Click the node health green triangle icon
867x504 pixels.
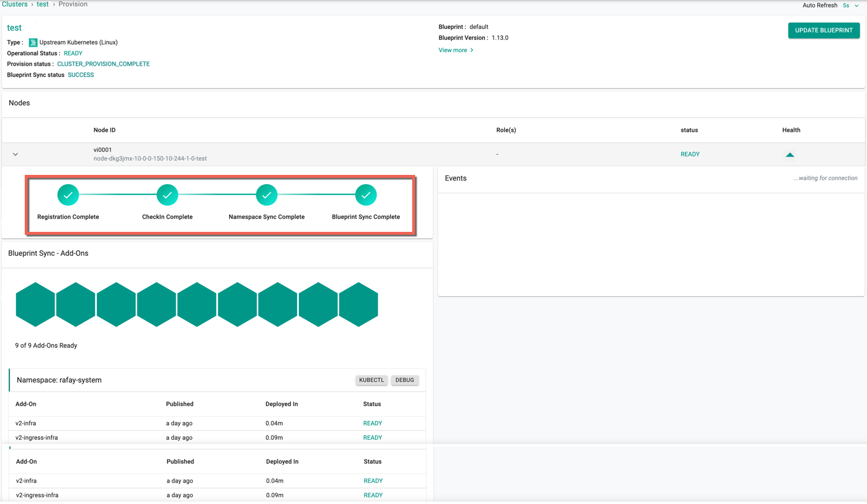point(790,154)
